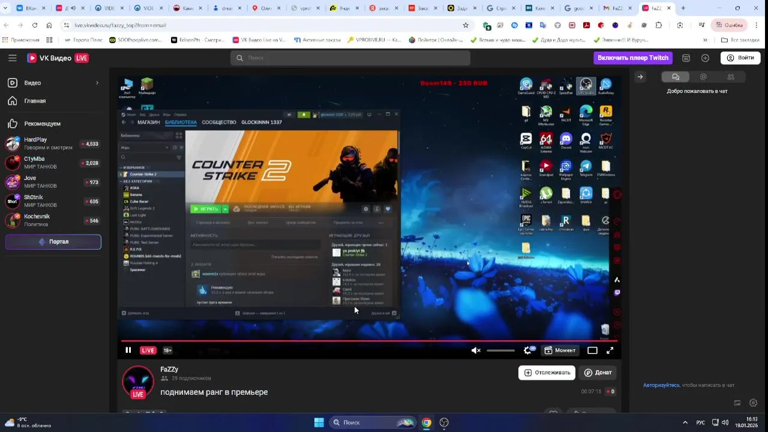Image resolution: width=768 pixels, height=432 pixels.
Task: Toggle theater mode in player
Action: click(592, 350)
